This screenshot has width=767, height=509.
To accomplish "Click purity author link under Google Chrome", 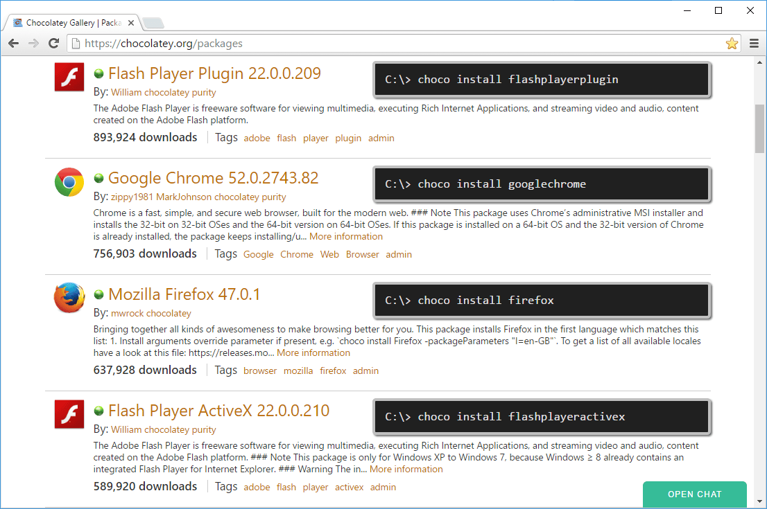I will [274, 197].
